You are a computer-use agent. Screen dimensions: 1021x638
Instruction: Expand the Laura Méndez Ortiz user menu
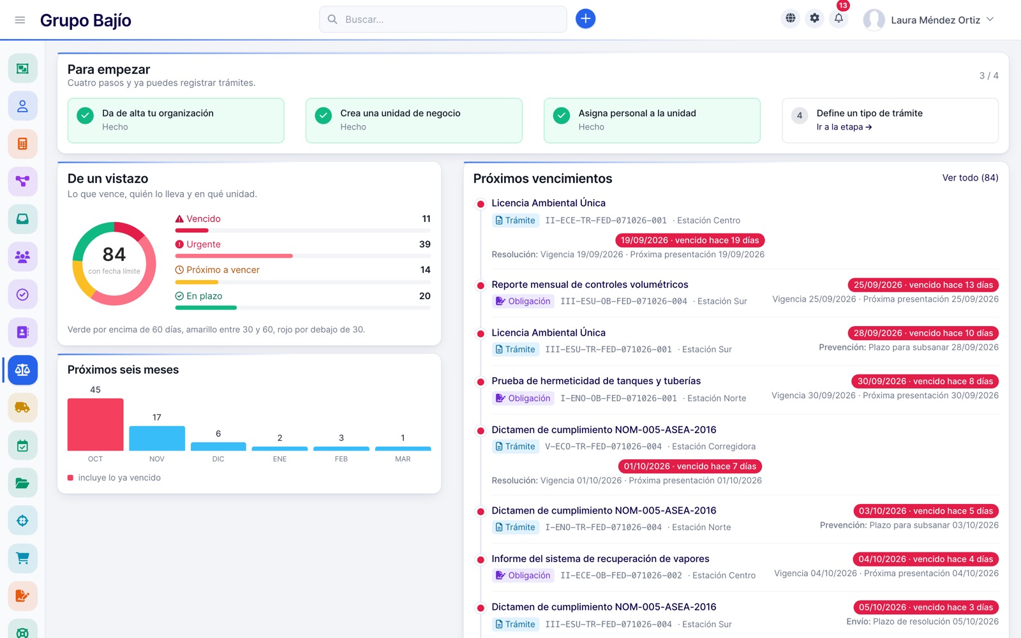coord(929,20)
